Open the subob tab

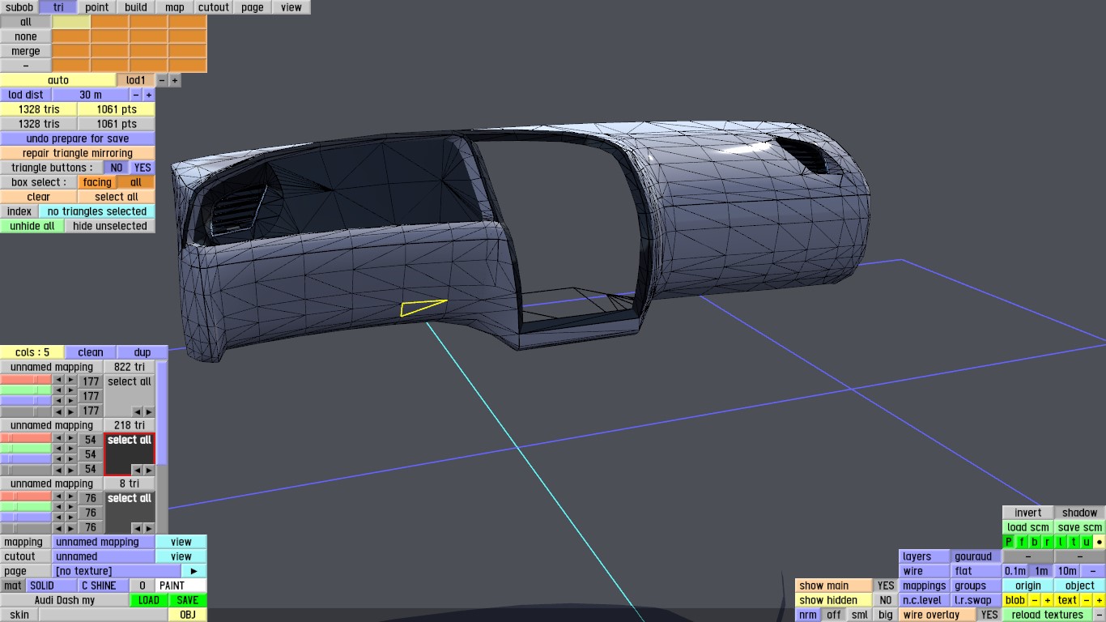(19, 7)
